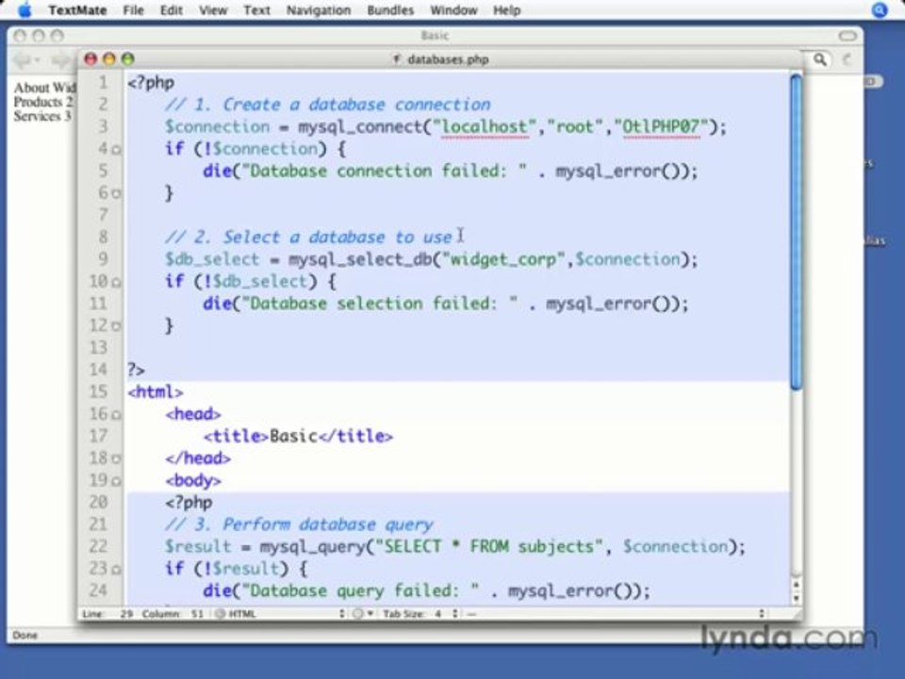Open the Window menu
The width and height of the screenshot is (905, 679).
click(453, 9)
